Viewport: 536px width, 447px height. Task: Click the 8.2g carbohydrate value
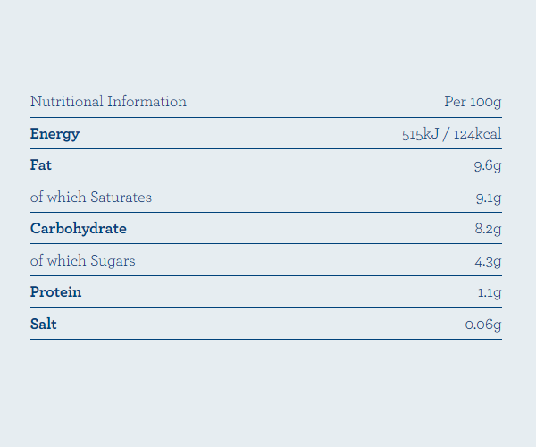click(x=488, y=229)
